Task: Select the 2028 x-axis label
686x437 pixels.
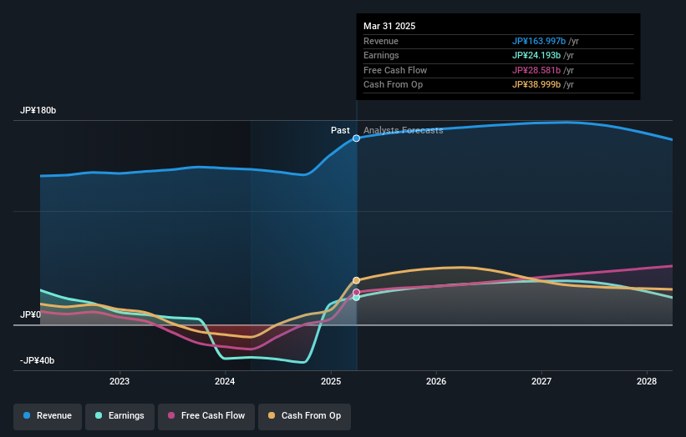Action: (x=647, y=381)
